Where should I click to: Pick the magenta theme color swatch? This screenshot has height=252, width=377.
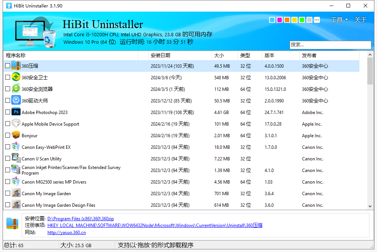[280, 20]
